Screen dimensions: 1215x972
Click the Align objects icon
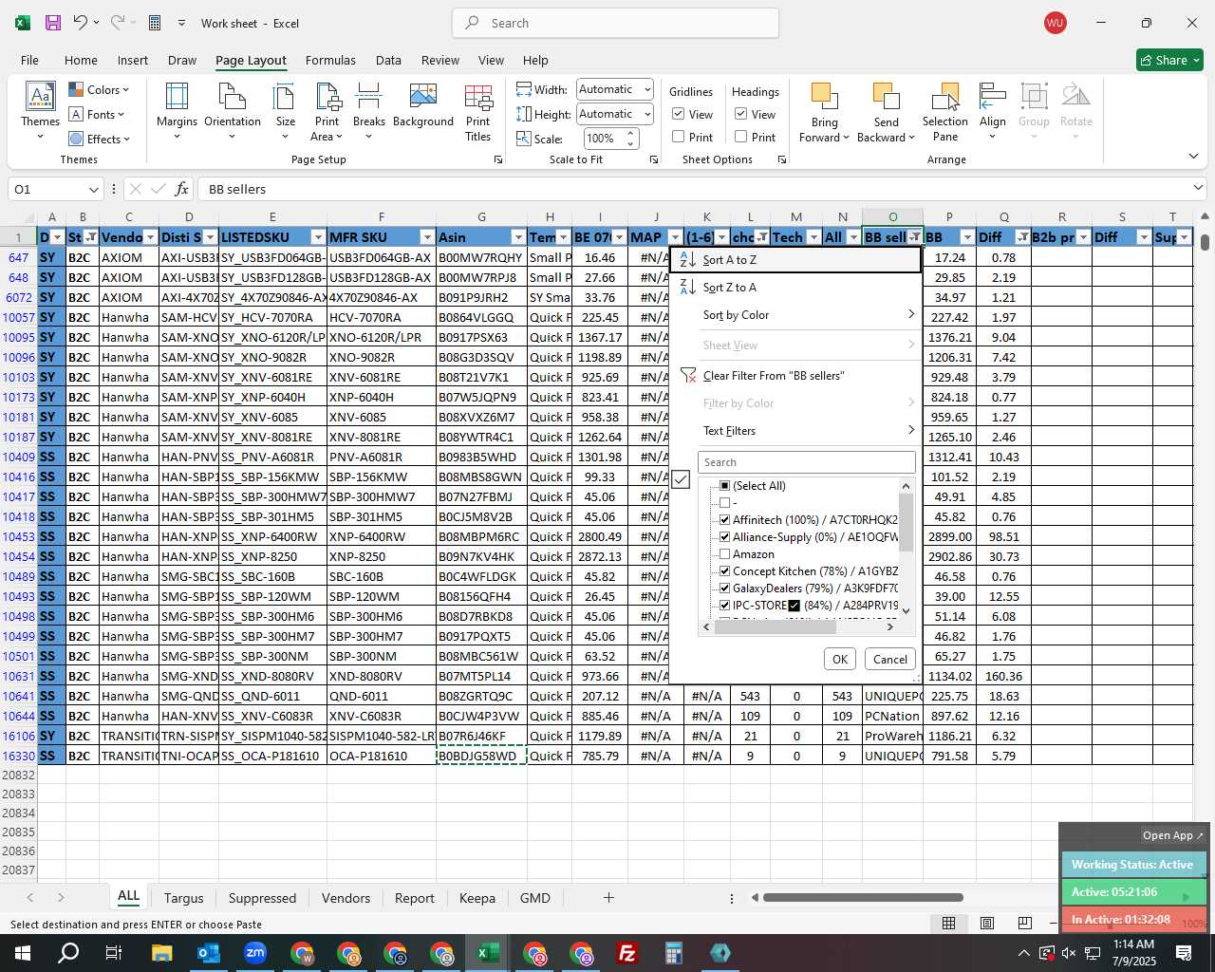tap(993, 97)
